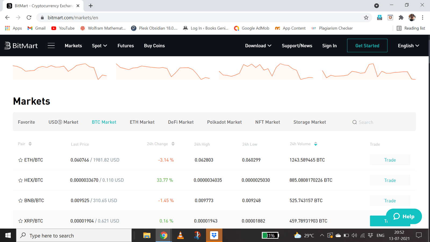Open tab search dropdown arrow in Chrome
430x242 pixels.
[x=377, y=6]
